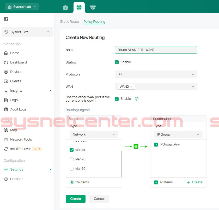Check the vlan20 source network

[x=71, y=159]
